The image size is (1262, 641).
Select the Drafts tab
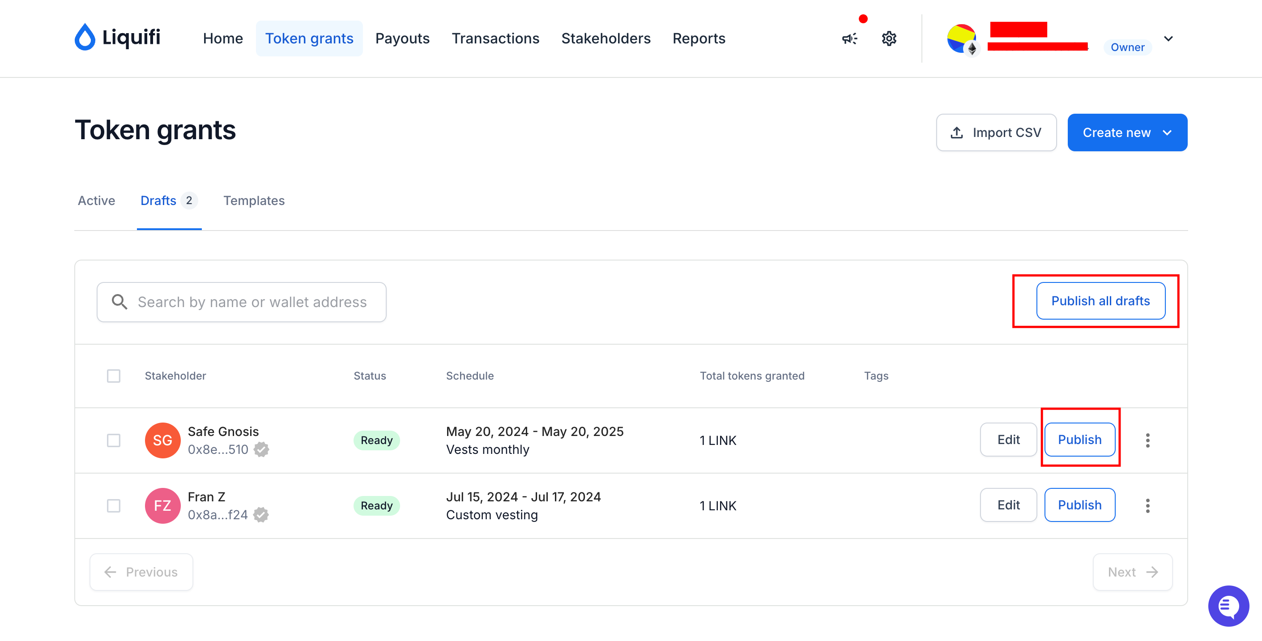pos(169,201)
